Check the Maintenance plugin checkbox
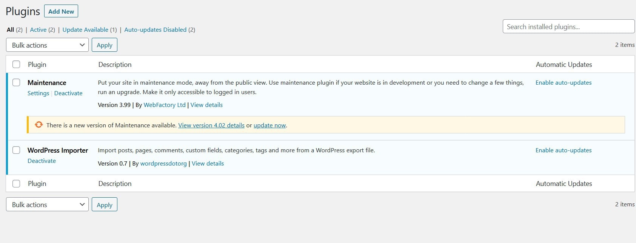This screenshot has width=636, height=243. 16,82
